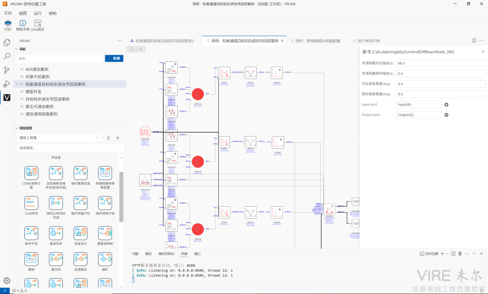Click the pulse signal source block on canvas

click(145, 132)
